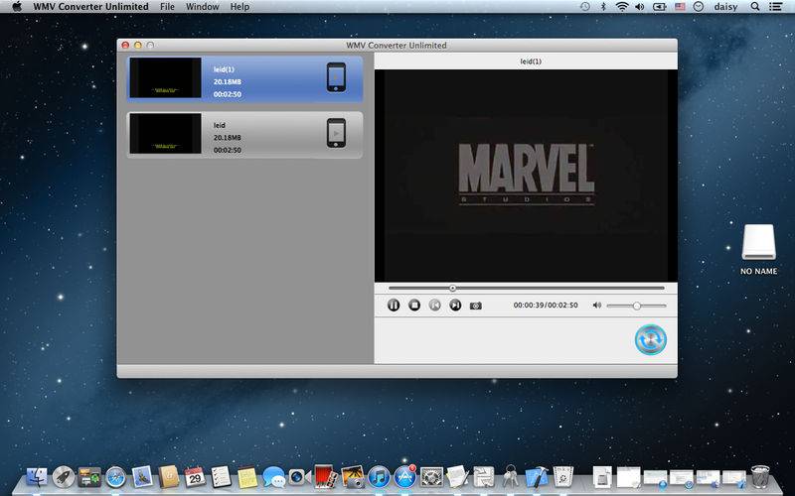Click the 00:00:39/00:02:50 time readout
795x496 pixels.
(546, 306)
